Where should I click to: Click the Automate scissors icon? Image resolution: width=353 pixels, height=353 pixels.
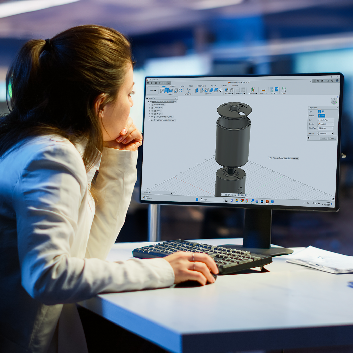click(188, 90)
